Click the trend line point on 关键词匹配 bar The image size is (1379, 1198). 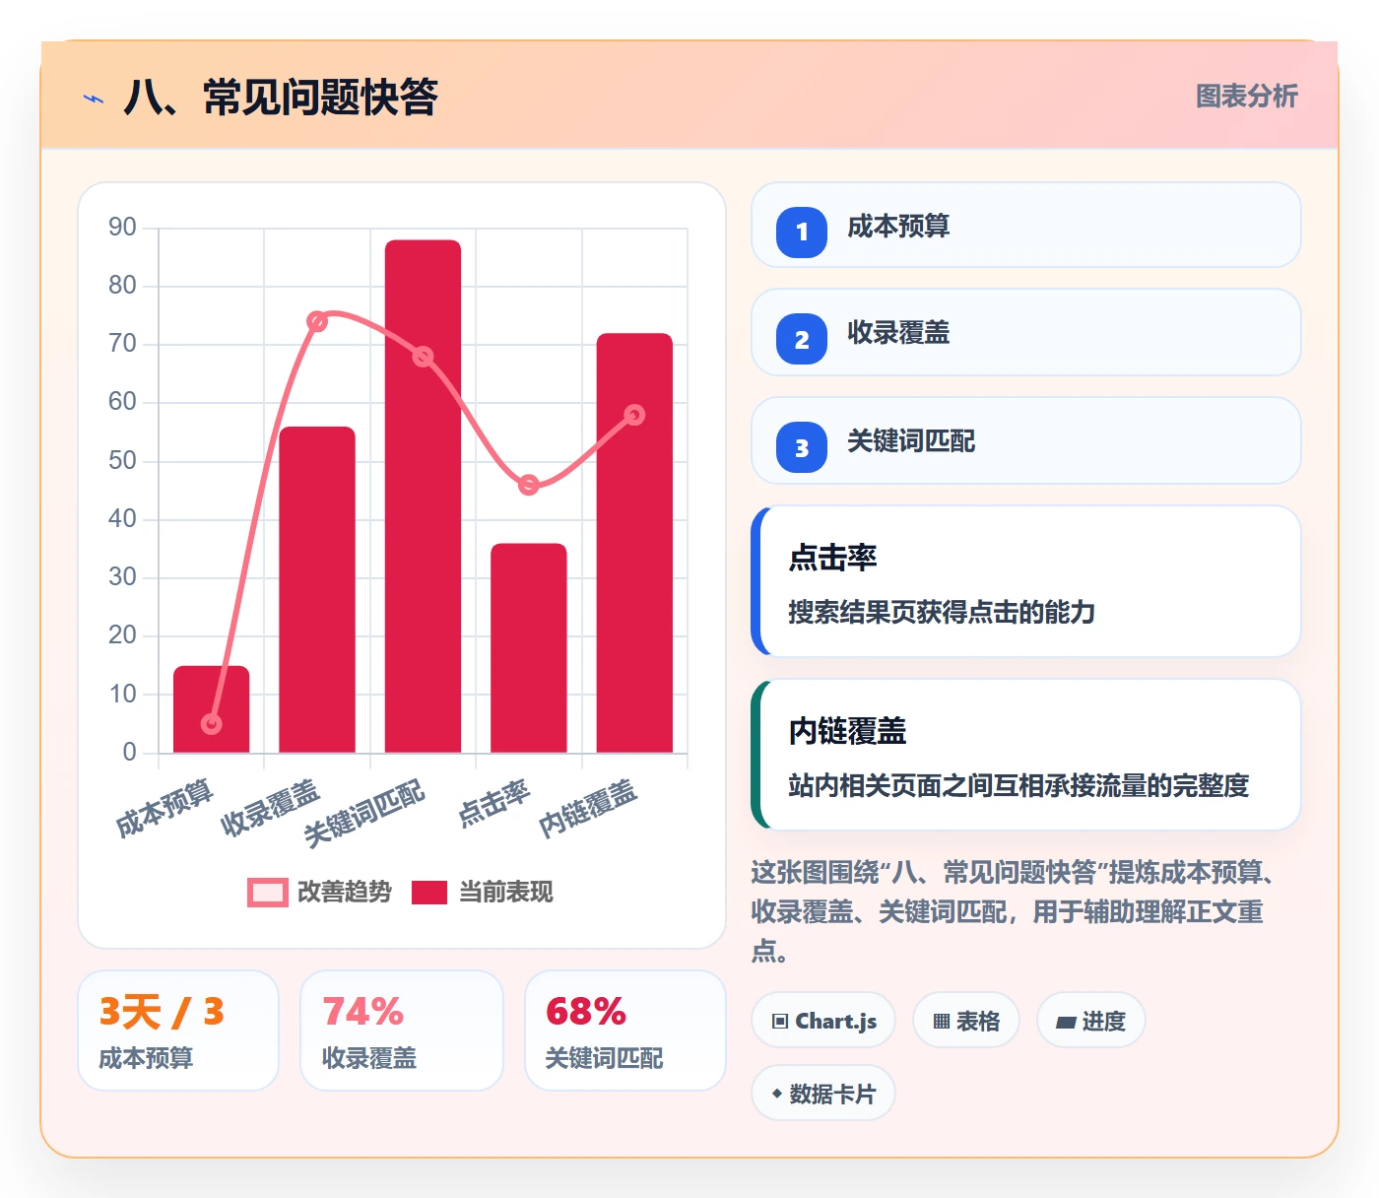423,357
